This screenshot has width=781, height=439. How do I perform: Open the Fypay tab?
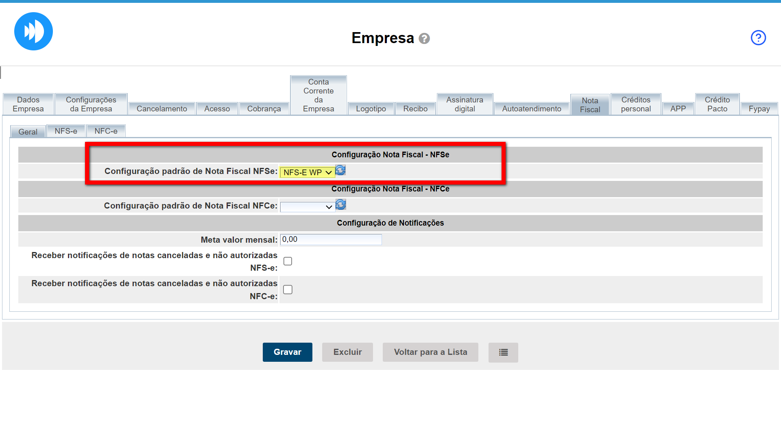pos(759,109)
